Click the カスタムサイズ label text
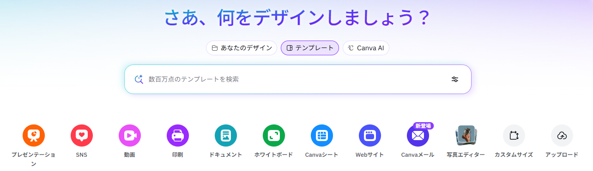Screen dimensions: 593x171 tap(514, 155)
